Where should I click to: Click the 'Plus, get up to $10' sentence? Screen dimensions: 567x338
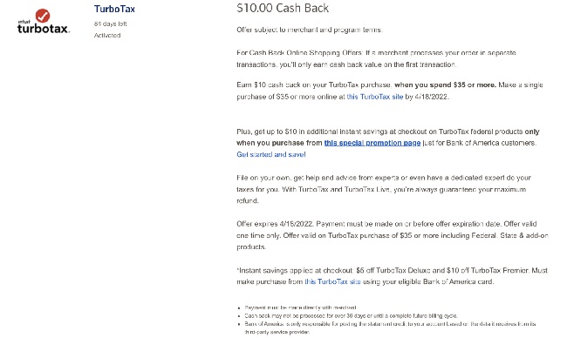click(388, 138)
